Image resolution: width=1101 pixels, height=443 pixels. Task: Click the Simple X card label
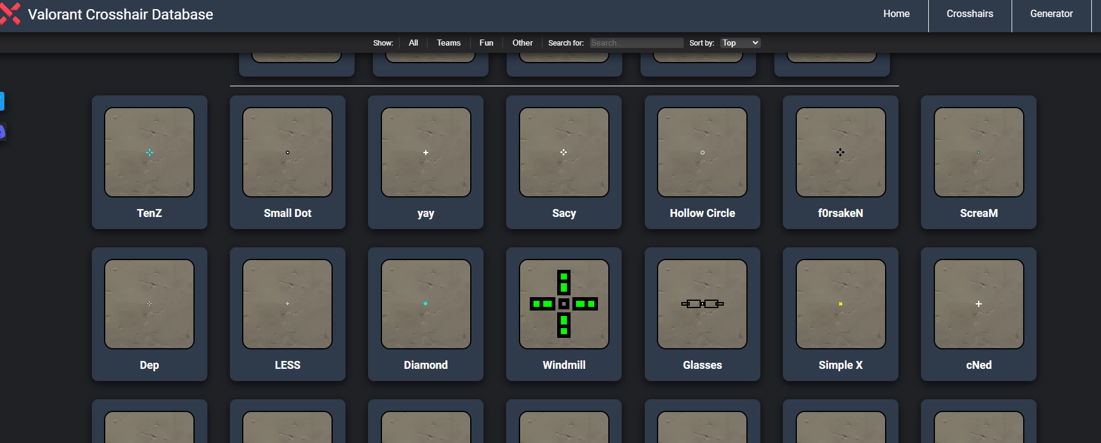pos(841,365)
